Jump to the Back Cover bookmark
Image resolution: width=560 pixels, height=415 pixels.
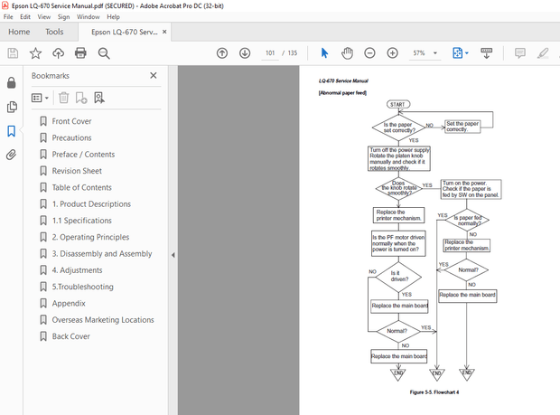[x=70, y=336]
